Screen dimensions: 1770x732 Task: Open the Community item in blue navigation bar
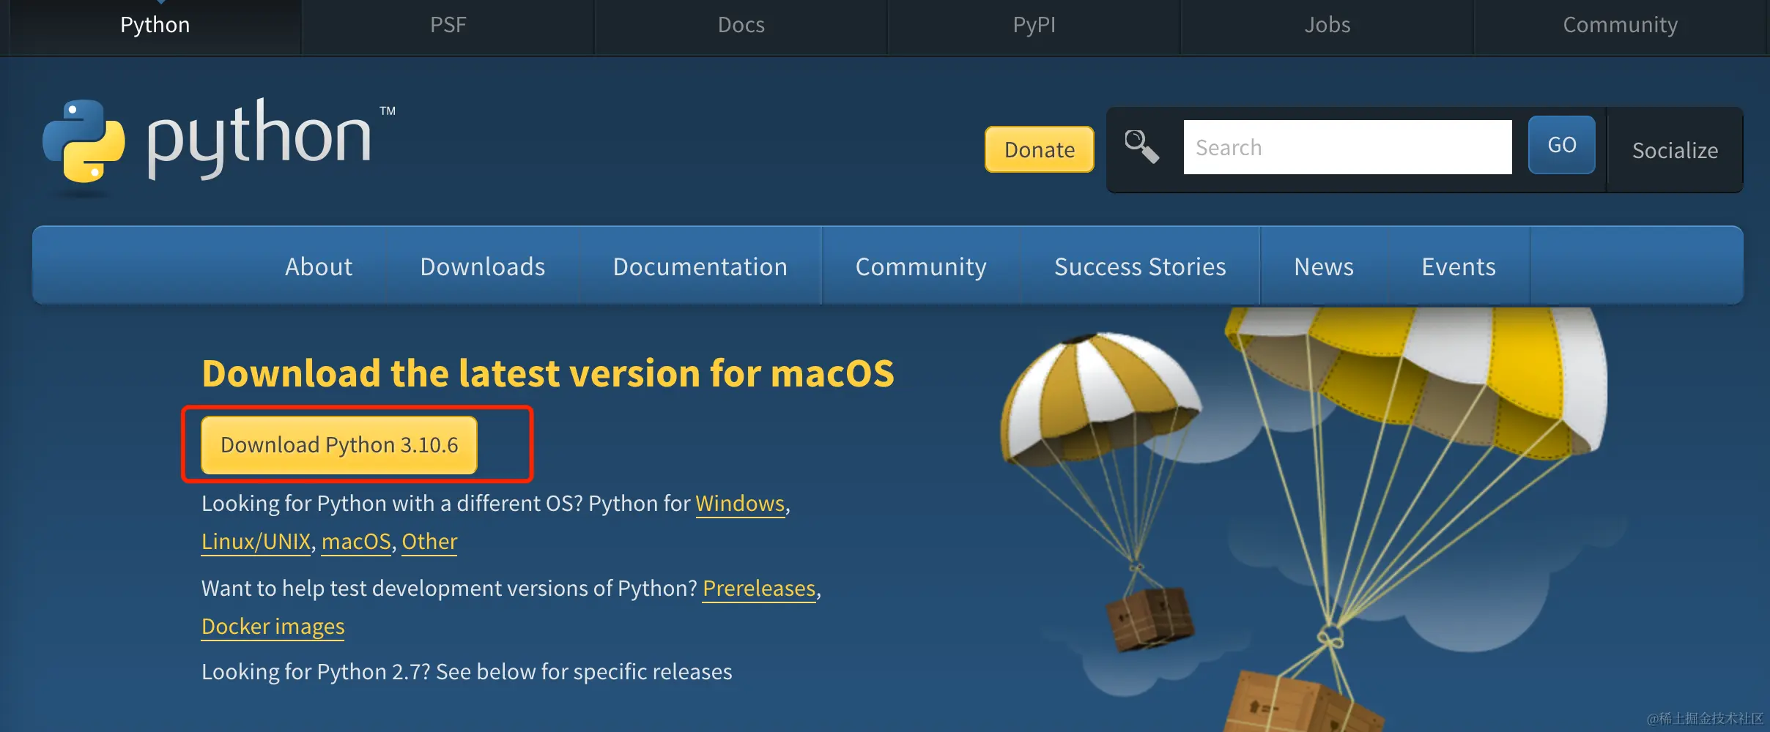(x=921, y=266)
